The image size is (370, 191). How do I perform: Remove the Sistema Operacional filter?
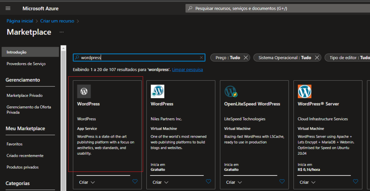317,58
